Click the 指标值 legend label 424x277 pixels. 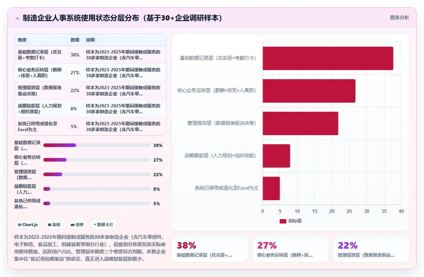click(295, 221)
